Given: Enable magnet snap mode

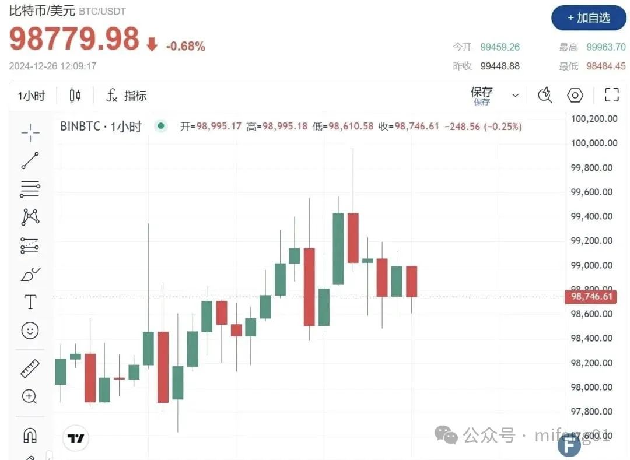Looking at the screenshot, I should 29,434.
